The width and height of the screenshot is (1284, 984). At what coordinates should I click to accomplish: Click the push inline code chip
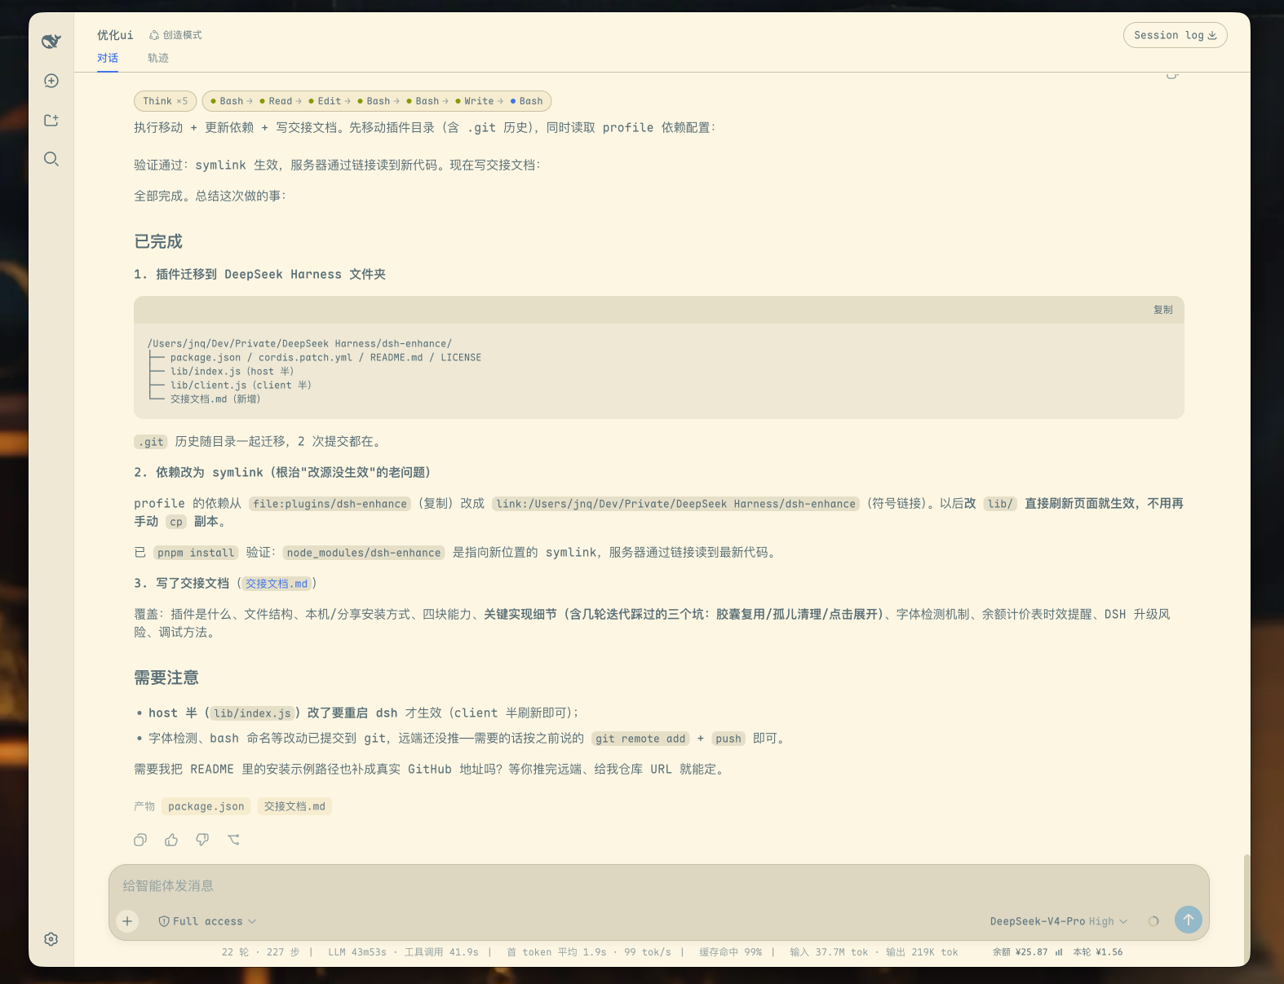pyautogui.click(x=728, y=739)
